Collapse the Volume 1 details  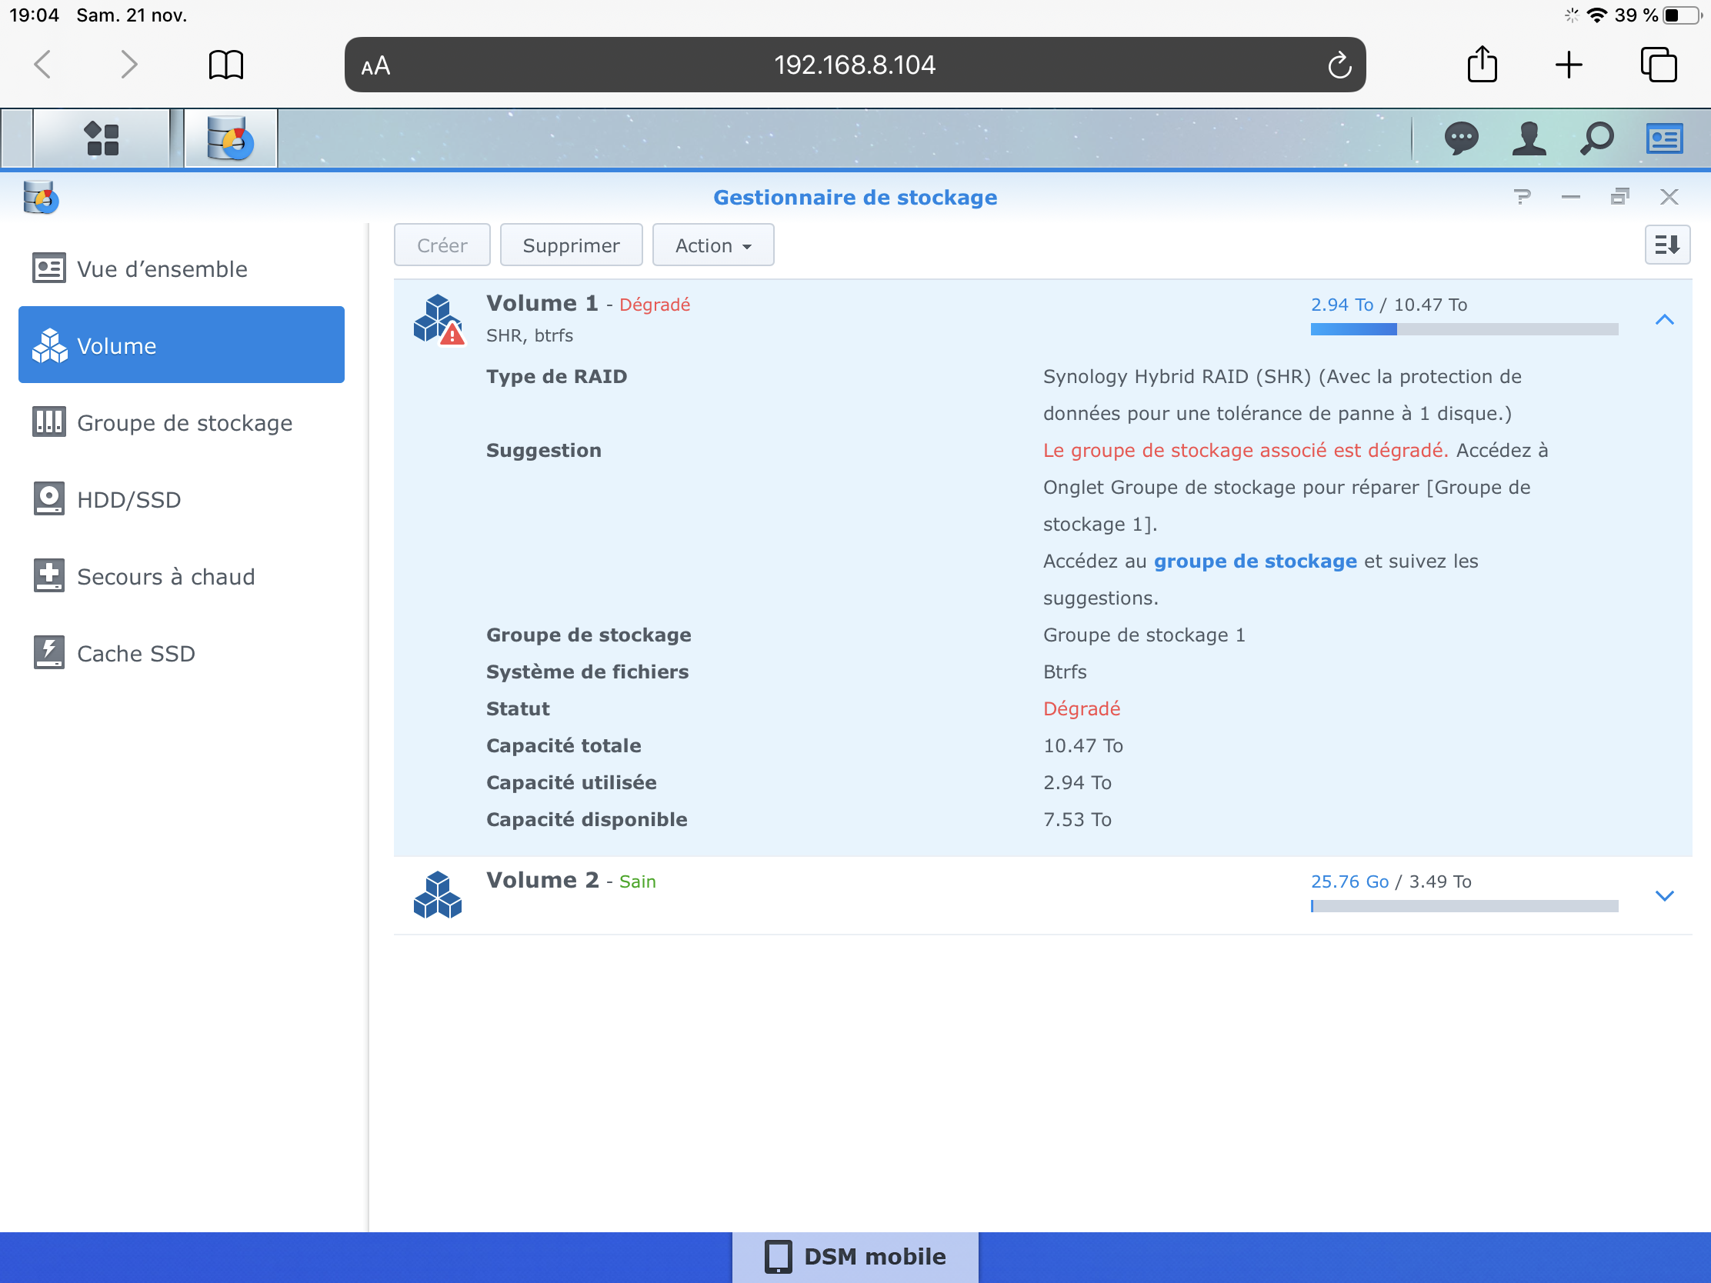[x=1664, y=319]
